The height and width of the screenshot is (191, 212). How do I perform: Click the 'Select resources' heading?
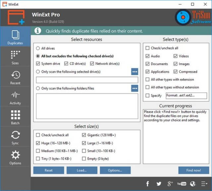coord(86,40)
